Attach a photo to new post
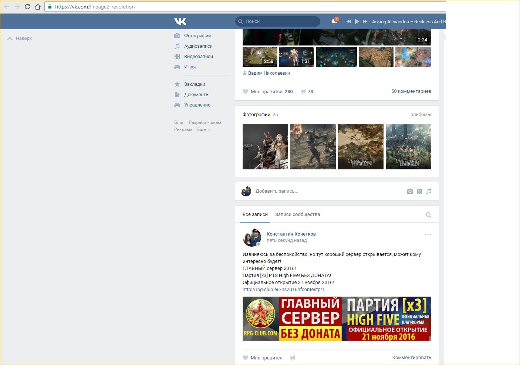Image resolution: width=520 pixels, height=365 pixels. click(x=410, y=191)
